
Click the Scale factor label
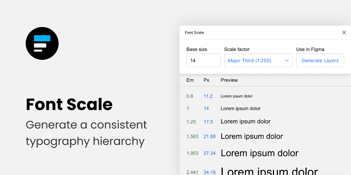click(x=237, y=49)
